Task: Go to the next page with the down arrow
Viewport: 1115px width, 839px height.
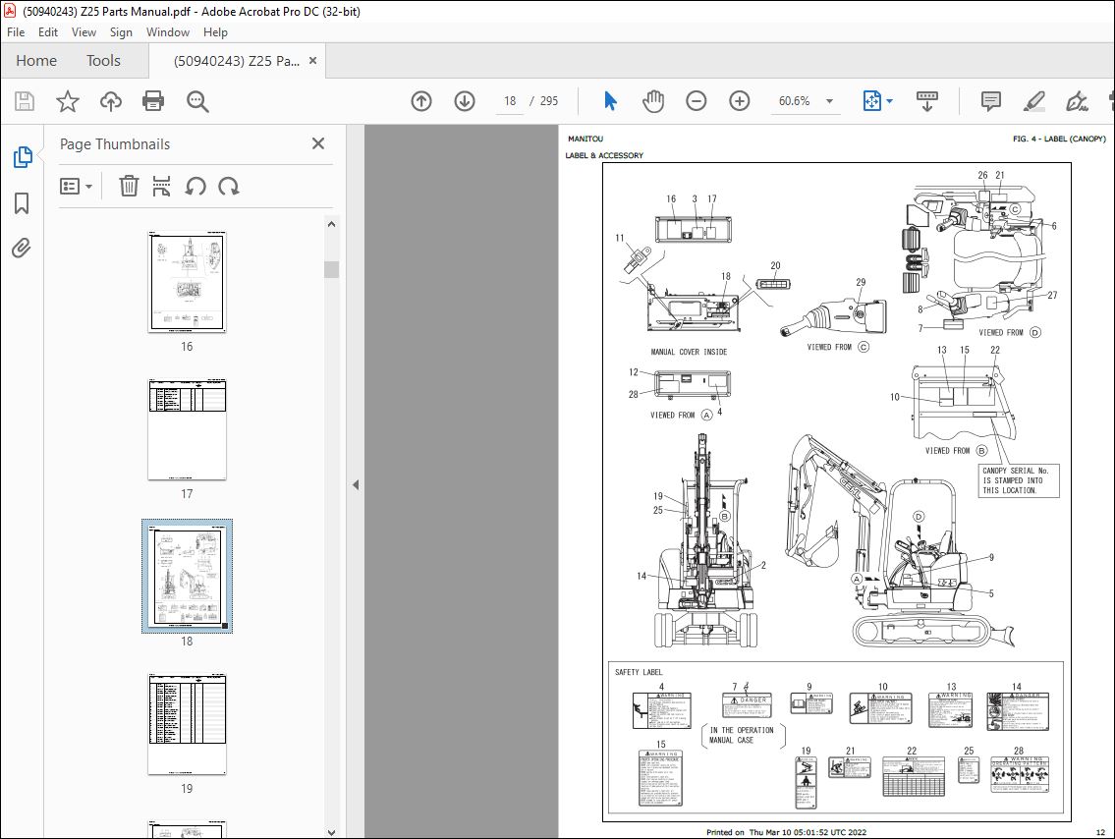Action: tap(465, 101)
